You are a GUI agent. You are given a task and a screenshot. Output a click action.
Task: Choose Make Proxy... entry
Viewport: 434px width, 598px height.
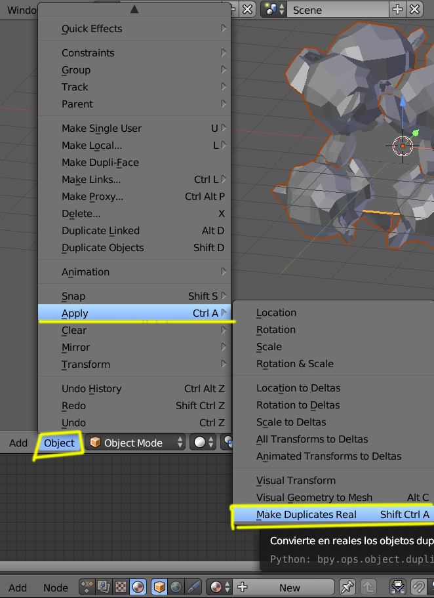[134, 197]
